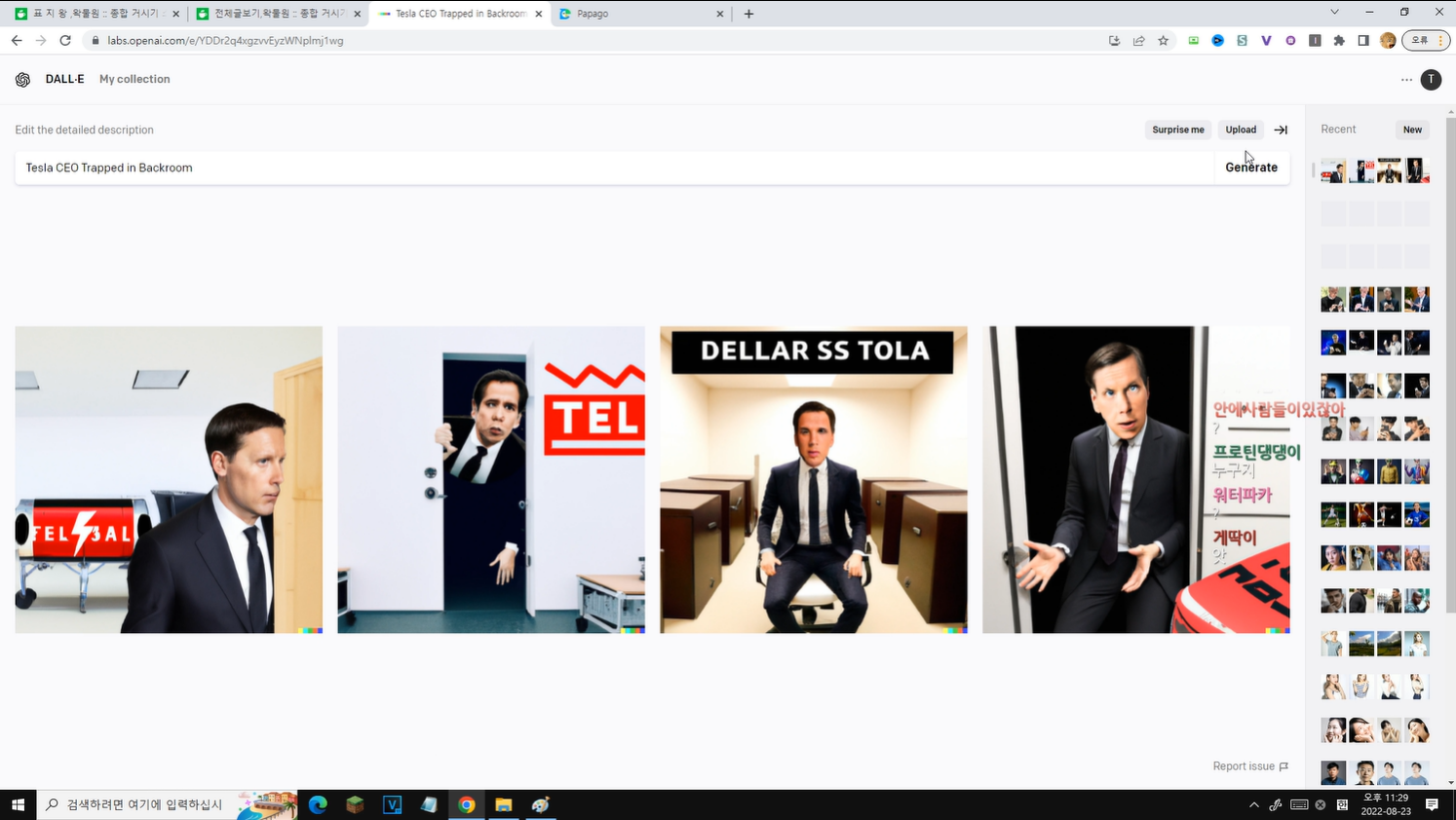Screen dimensions: 1456x820
Task: Launch Microsoft Edge from the taskbar
Action: pyautogui.click(x=318, y=804)
